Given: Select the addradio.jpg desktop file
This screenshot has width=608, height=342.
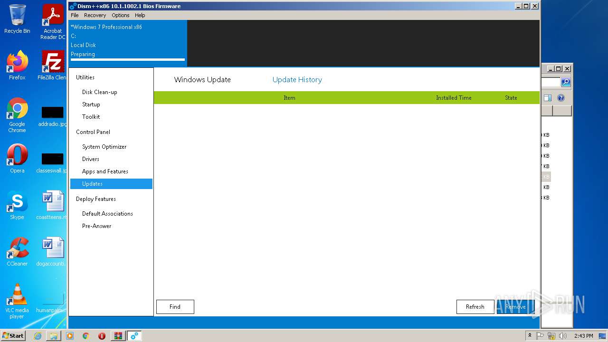Looking at the screenshot, I should coord(53,117).
